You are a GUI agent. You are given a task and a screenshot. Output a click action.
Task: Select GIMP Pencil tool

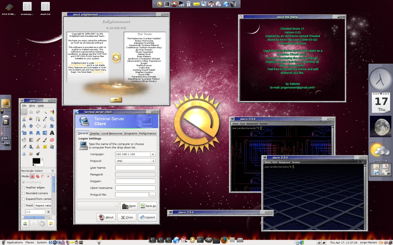(x=38, y=140)
